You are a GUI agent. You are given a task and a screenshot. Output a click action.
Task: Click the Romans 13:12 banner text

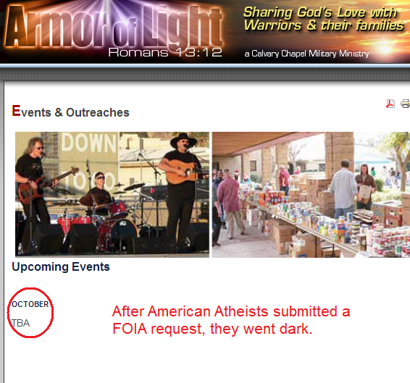click(x=165, y=52)
